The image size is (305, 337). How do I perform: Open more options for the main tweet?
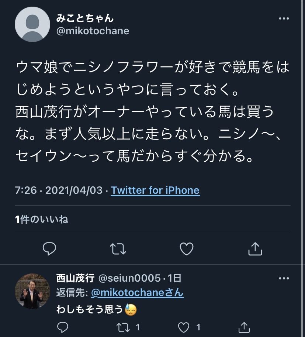[x=283, y=19]
